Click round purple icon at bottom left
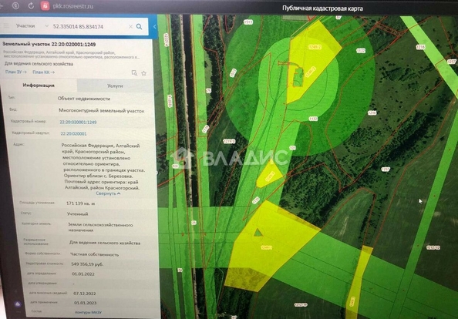458x319 pixels. click(x=18, y=304)
